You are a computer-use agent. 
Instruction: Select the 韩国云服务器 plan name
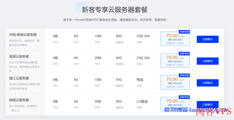point(19,100)
